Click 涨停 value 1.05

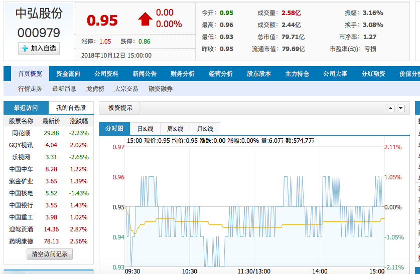click(x=105, y=42)
